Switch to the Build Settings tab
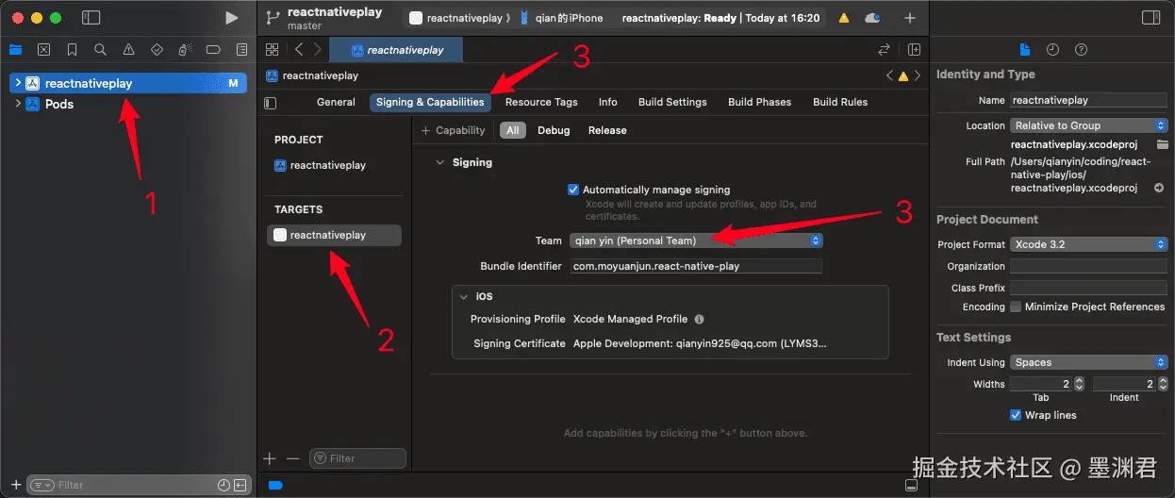Screen dimensions: 1175x498 point(672,102)
